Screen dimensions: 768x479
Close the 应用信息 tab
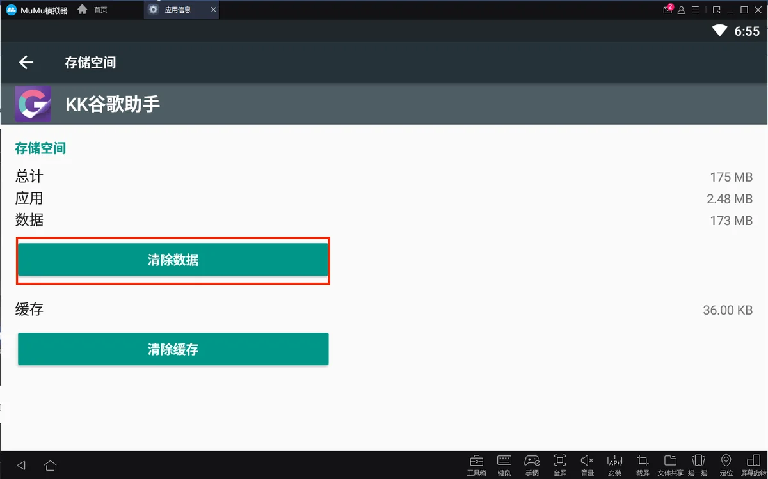pyautogui.click(x=213, y=10)
